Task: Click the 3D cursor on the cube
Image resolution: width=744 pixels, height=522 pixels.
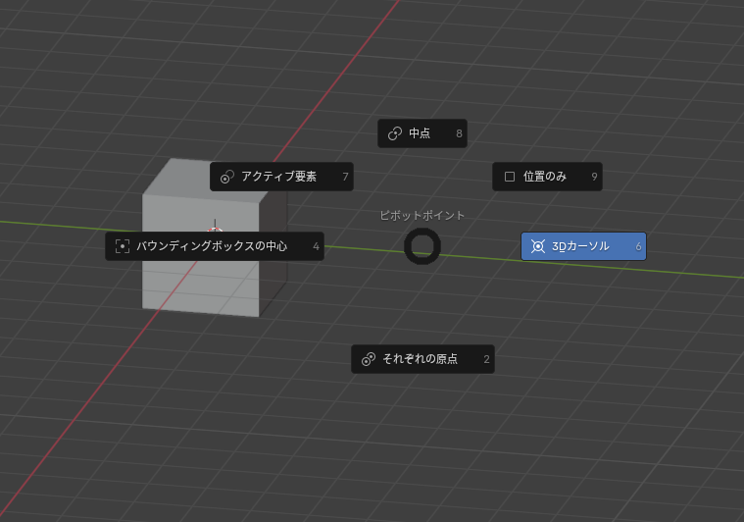Action: coord(215,233)
